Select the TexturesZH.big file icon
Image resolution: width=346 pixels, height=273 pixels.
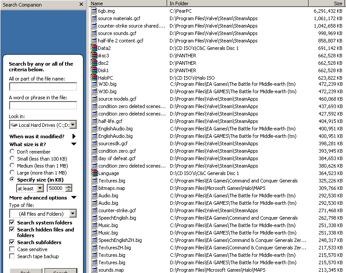pyautogui.click(x=94, y=247)
